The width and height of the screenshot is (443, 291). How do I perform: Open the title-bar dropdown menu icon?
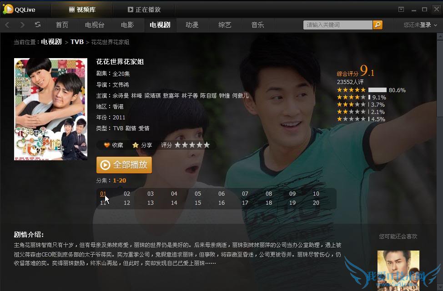click(401, 9)
